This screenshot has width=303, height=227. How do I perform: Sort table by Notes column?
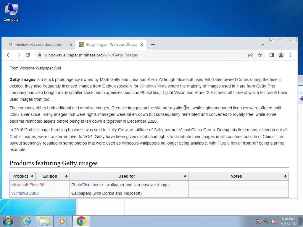coord(238,176)
